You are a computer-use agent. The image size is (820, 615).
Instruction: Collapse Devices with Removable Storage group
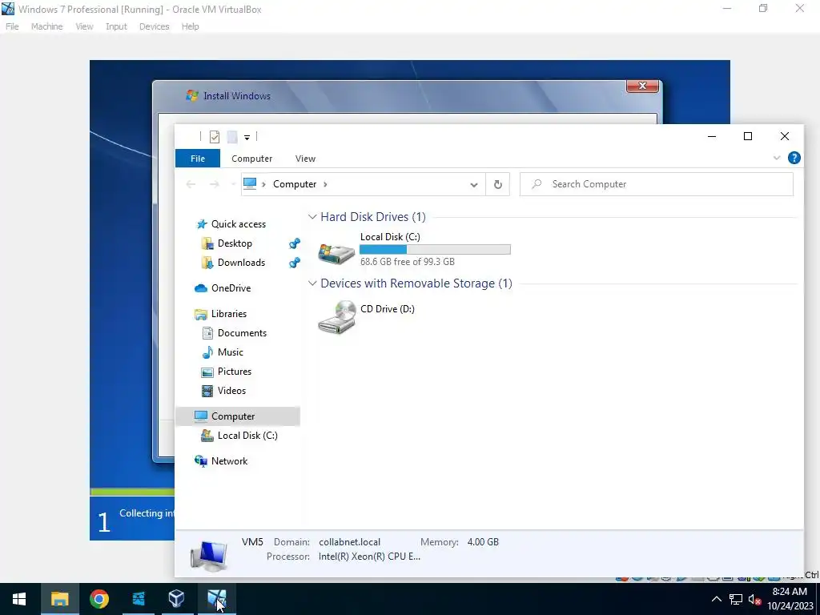pos(312,283)
